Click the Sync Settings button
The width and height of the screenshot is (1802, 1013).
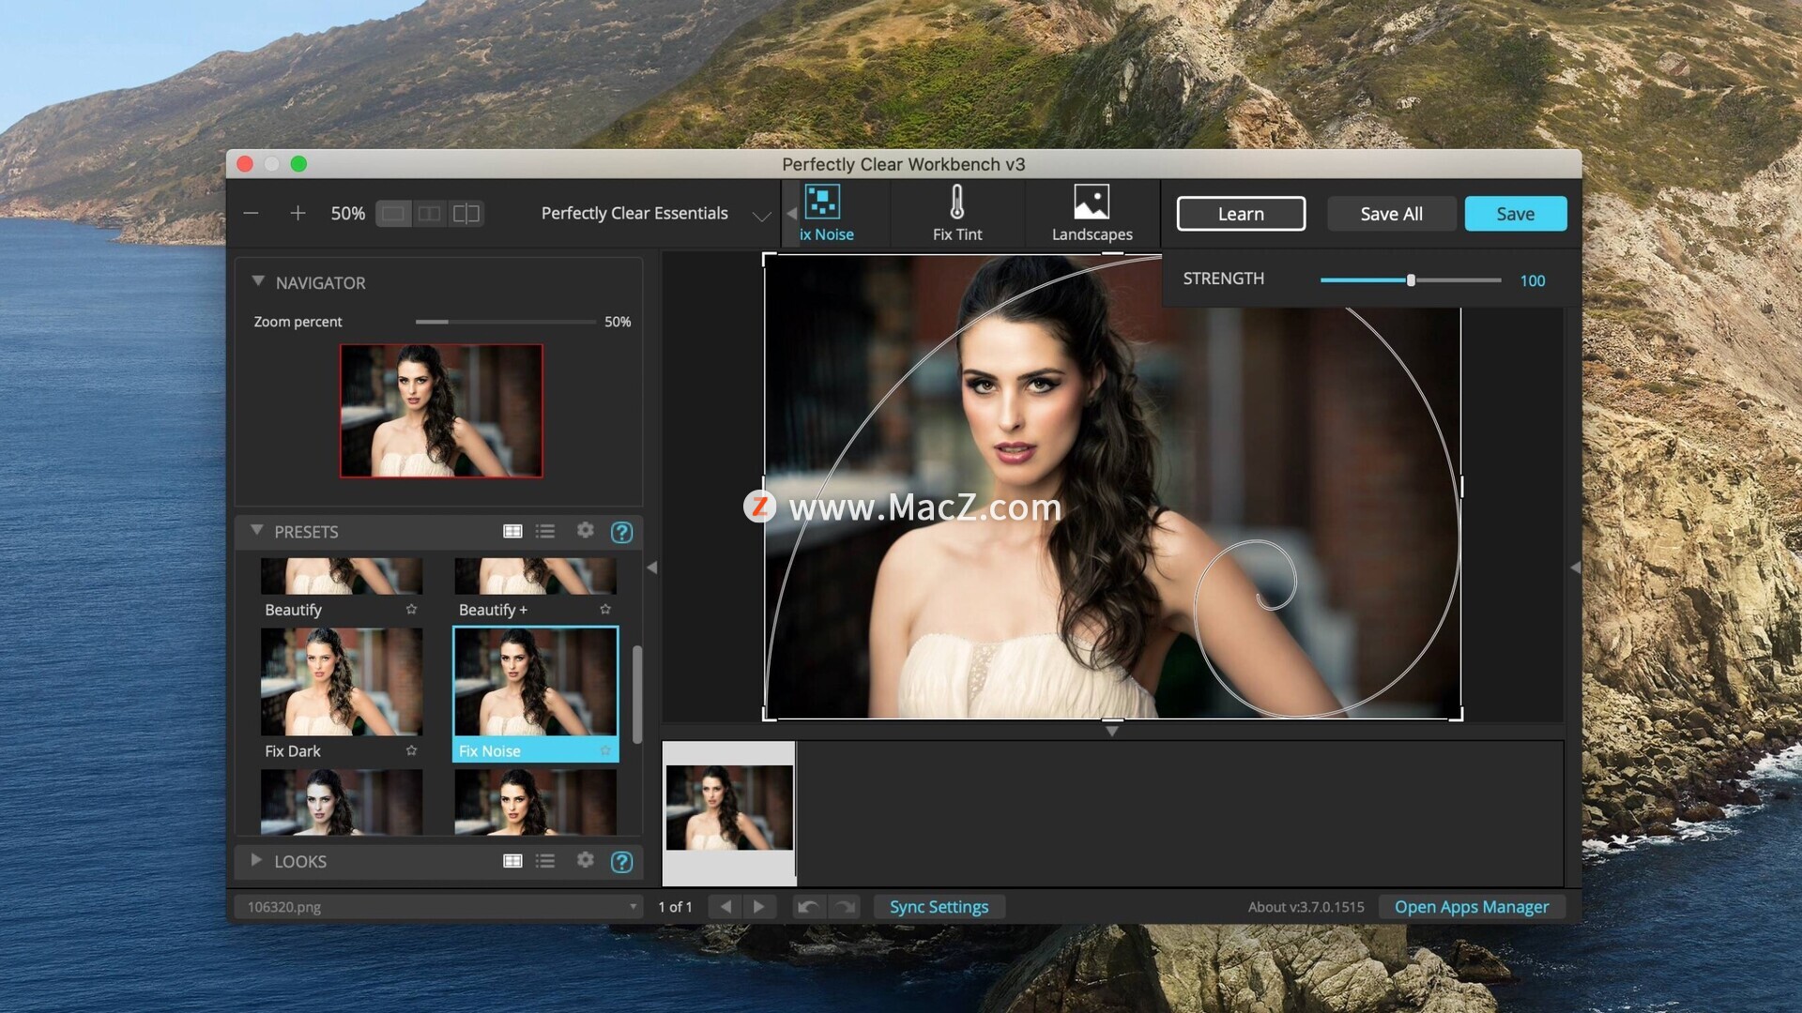939,907
